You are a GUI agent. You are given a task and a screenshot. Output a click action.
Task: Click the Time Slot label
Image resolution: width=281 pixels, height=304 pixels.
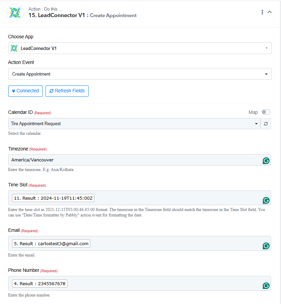point(18,185)
